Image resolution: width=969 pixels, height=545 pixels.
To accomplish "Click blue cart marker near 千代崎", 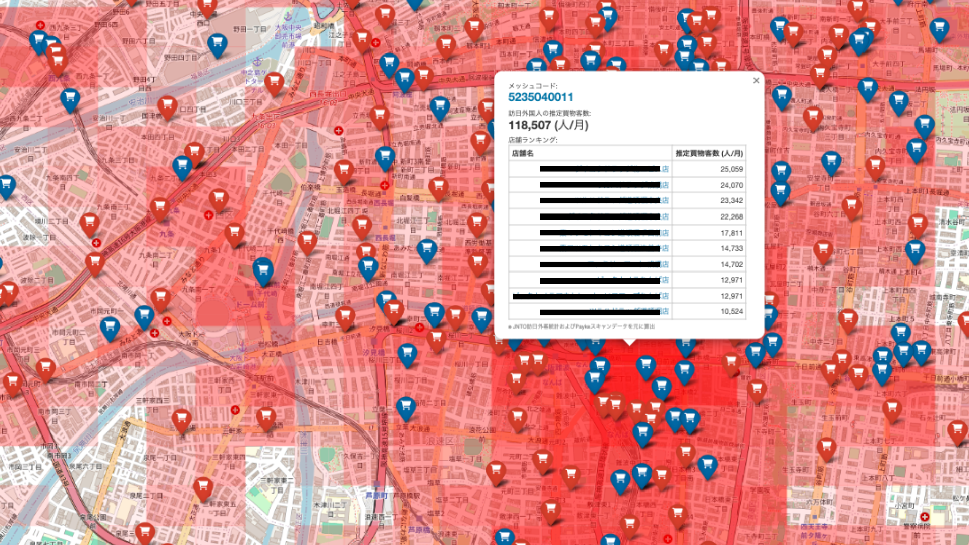I will (x=263, y=269).
